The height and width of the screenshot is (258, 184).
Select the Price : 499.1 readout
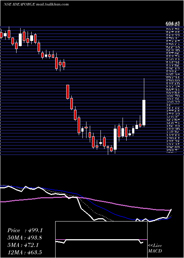coord(25,230)
